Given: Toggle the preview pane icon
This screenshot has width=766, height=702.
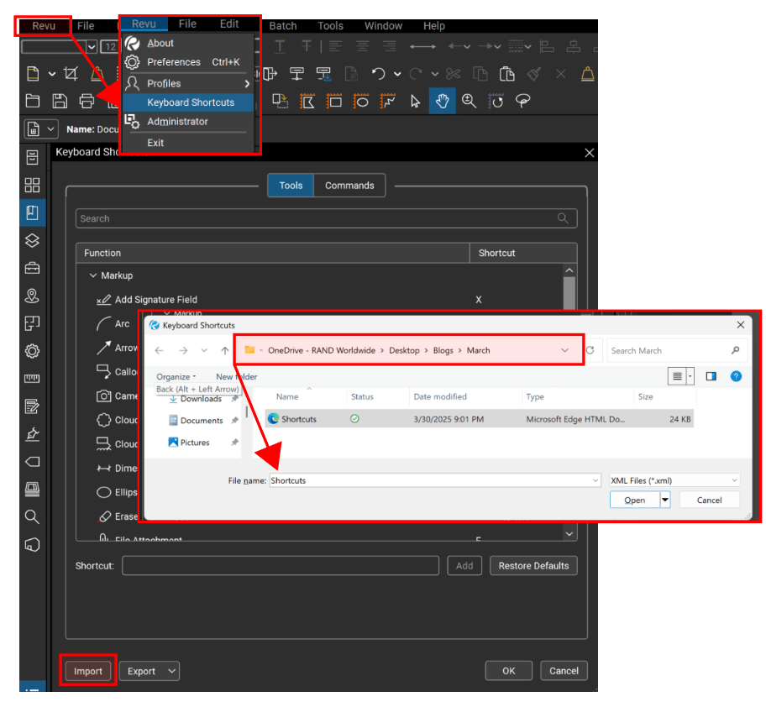Looking at the screenshot, I should tap(711, 376).
